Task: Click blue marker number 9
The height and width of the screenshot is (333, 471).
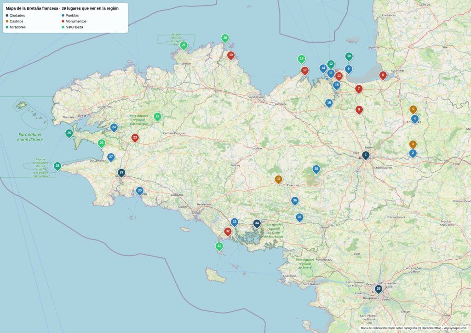Action: (349, 70)
